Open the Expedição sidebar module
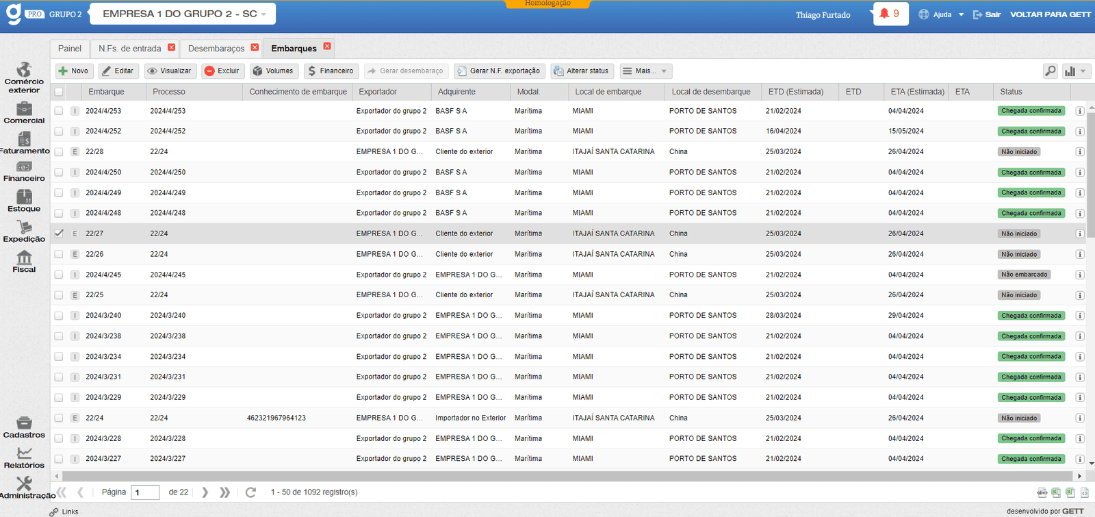The image size is (1095, 517). pos(24,231)
